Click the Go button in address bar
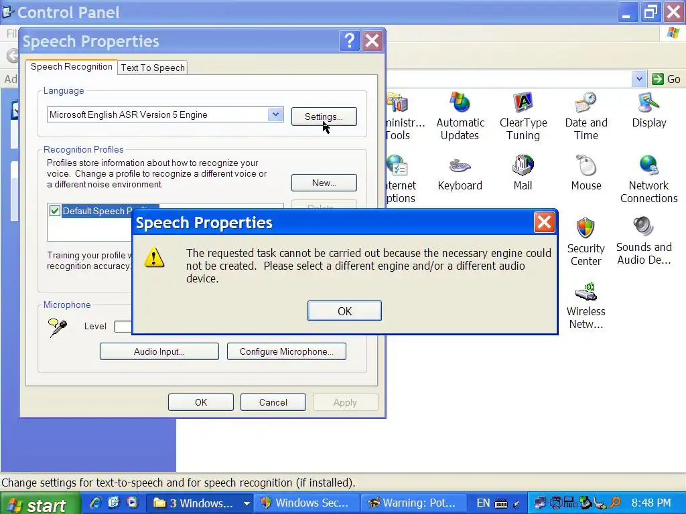The image size is (686, 514). point(666,79)
